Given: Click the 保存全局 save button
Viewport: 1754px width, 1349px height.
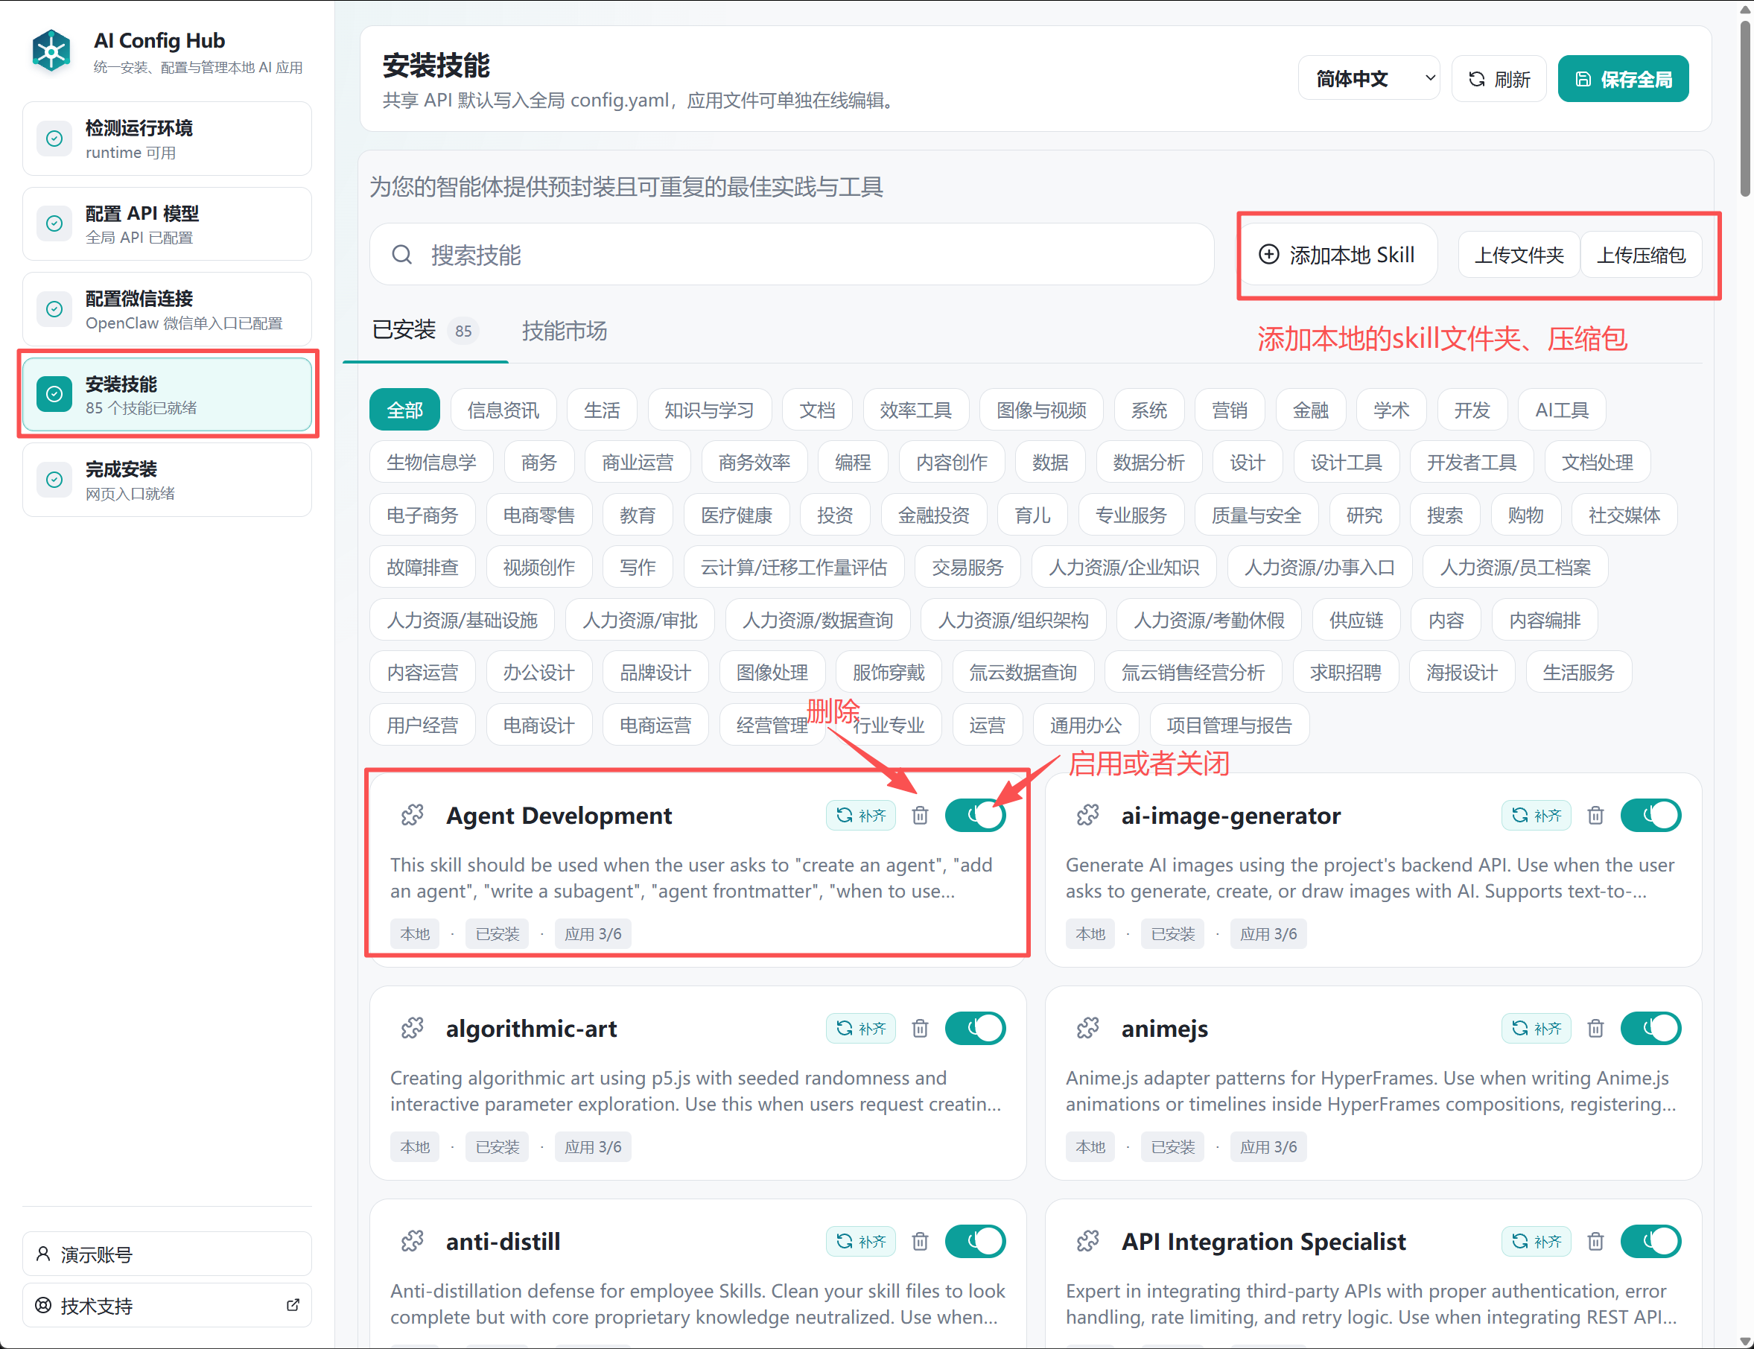Looking at the screenshot, I should 1623,79.
